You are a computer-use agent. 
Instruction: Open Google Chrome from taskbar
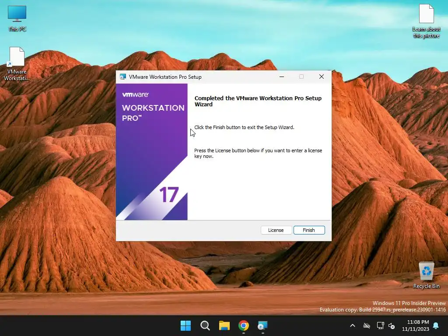[244, 325]
